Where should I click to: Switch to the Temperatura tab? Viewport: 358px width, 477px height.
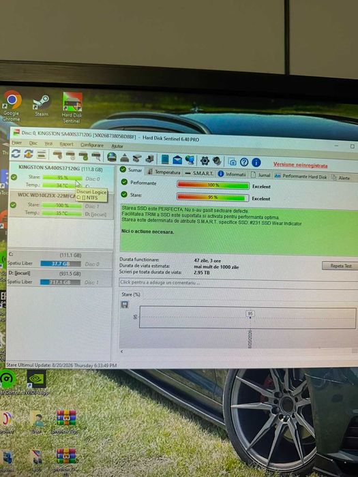(164, 172)
